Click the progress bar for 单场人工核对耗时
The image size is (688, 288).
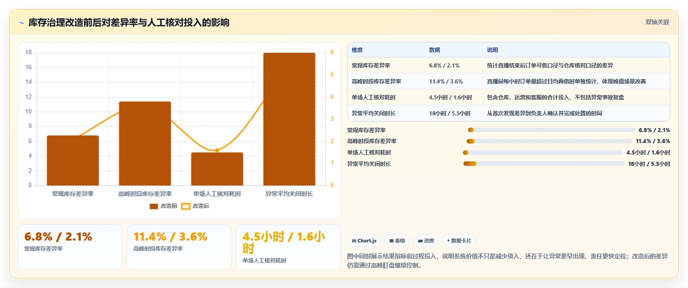pos(543,153)
